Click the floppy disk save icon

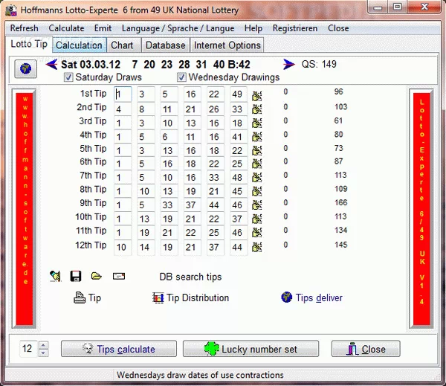(75, 277)
